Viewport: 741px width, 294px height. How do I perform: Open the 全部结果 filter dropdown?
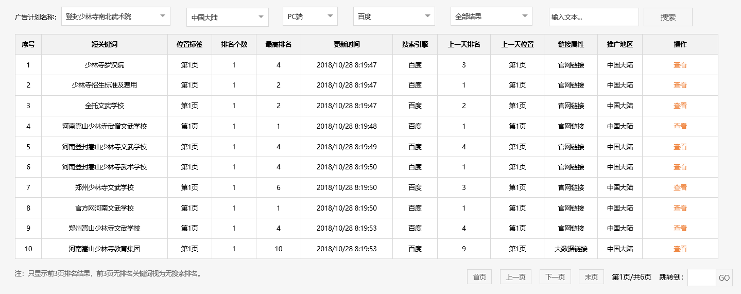coord(491,16)
